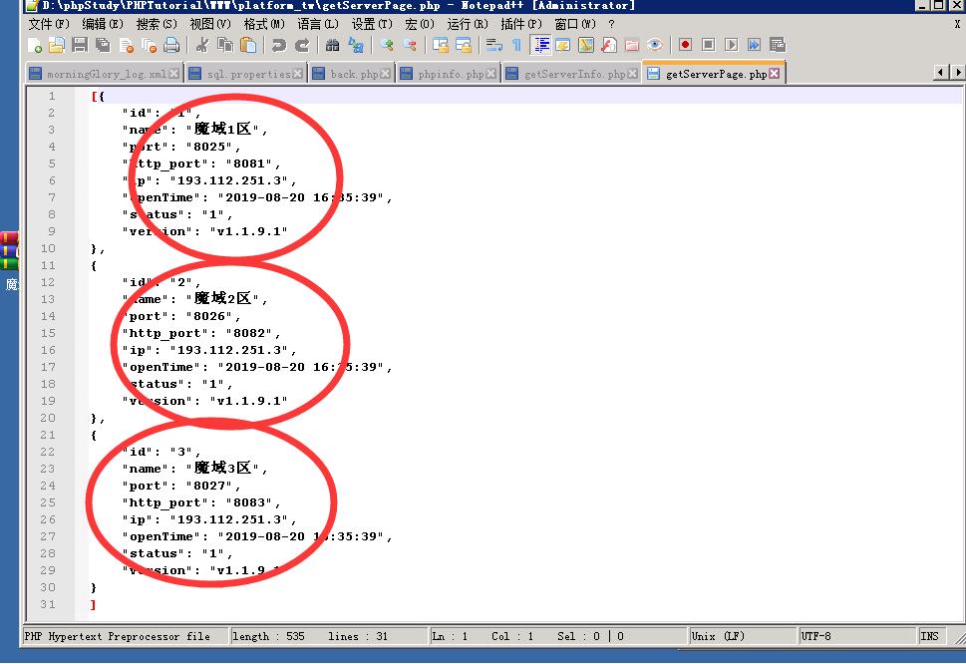Switch to back.php tab
Screen dimensions: 966x664
click(x=352, y=74)
